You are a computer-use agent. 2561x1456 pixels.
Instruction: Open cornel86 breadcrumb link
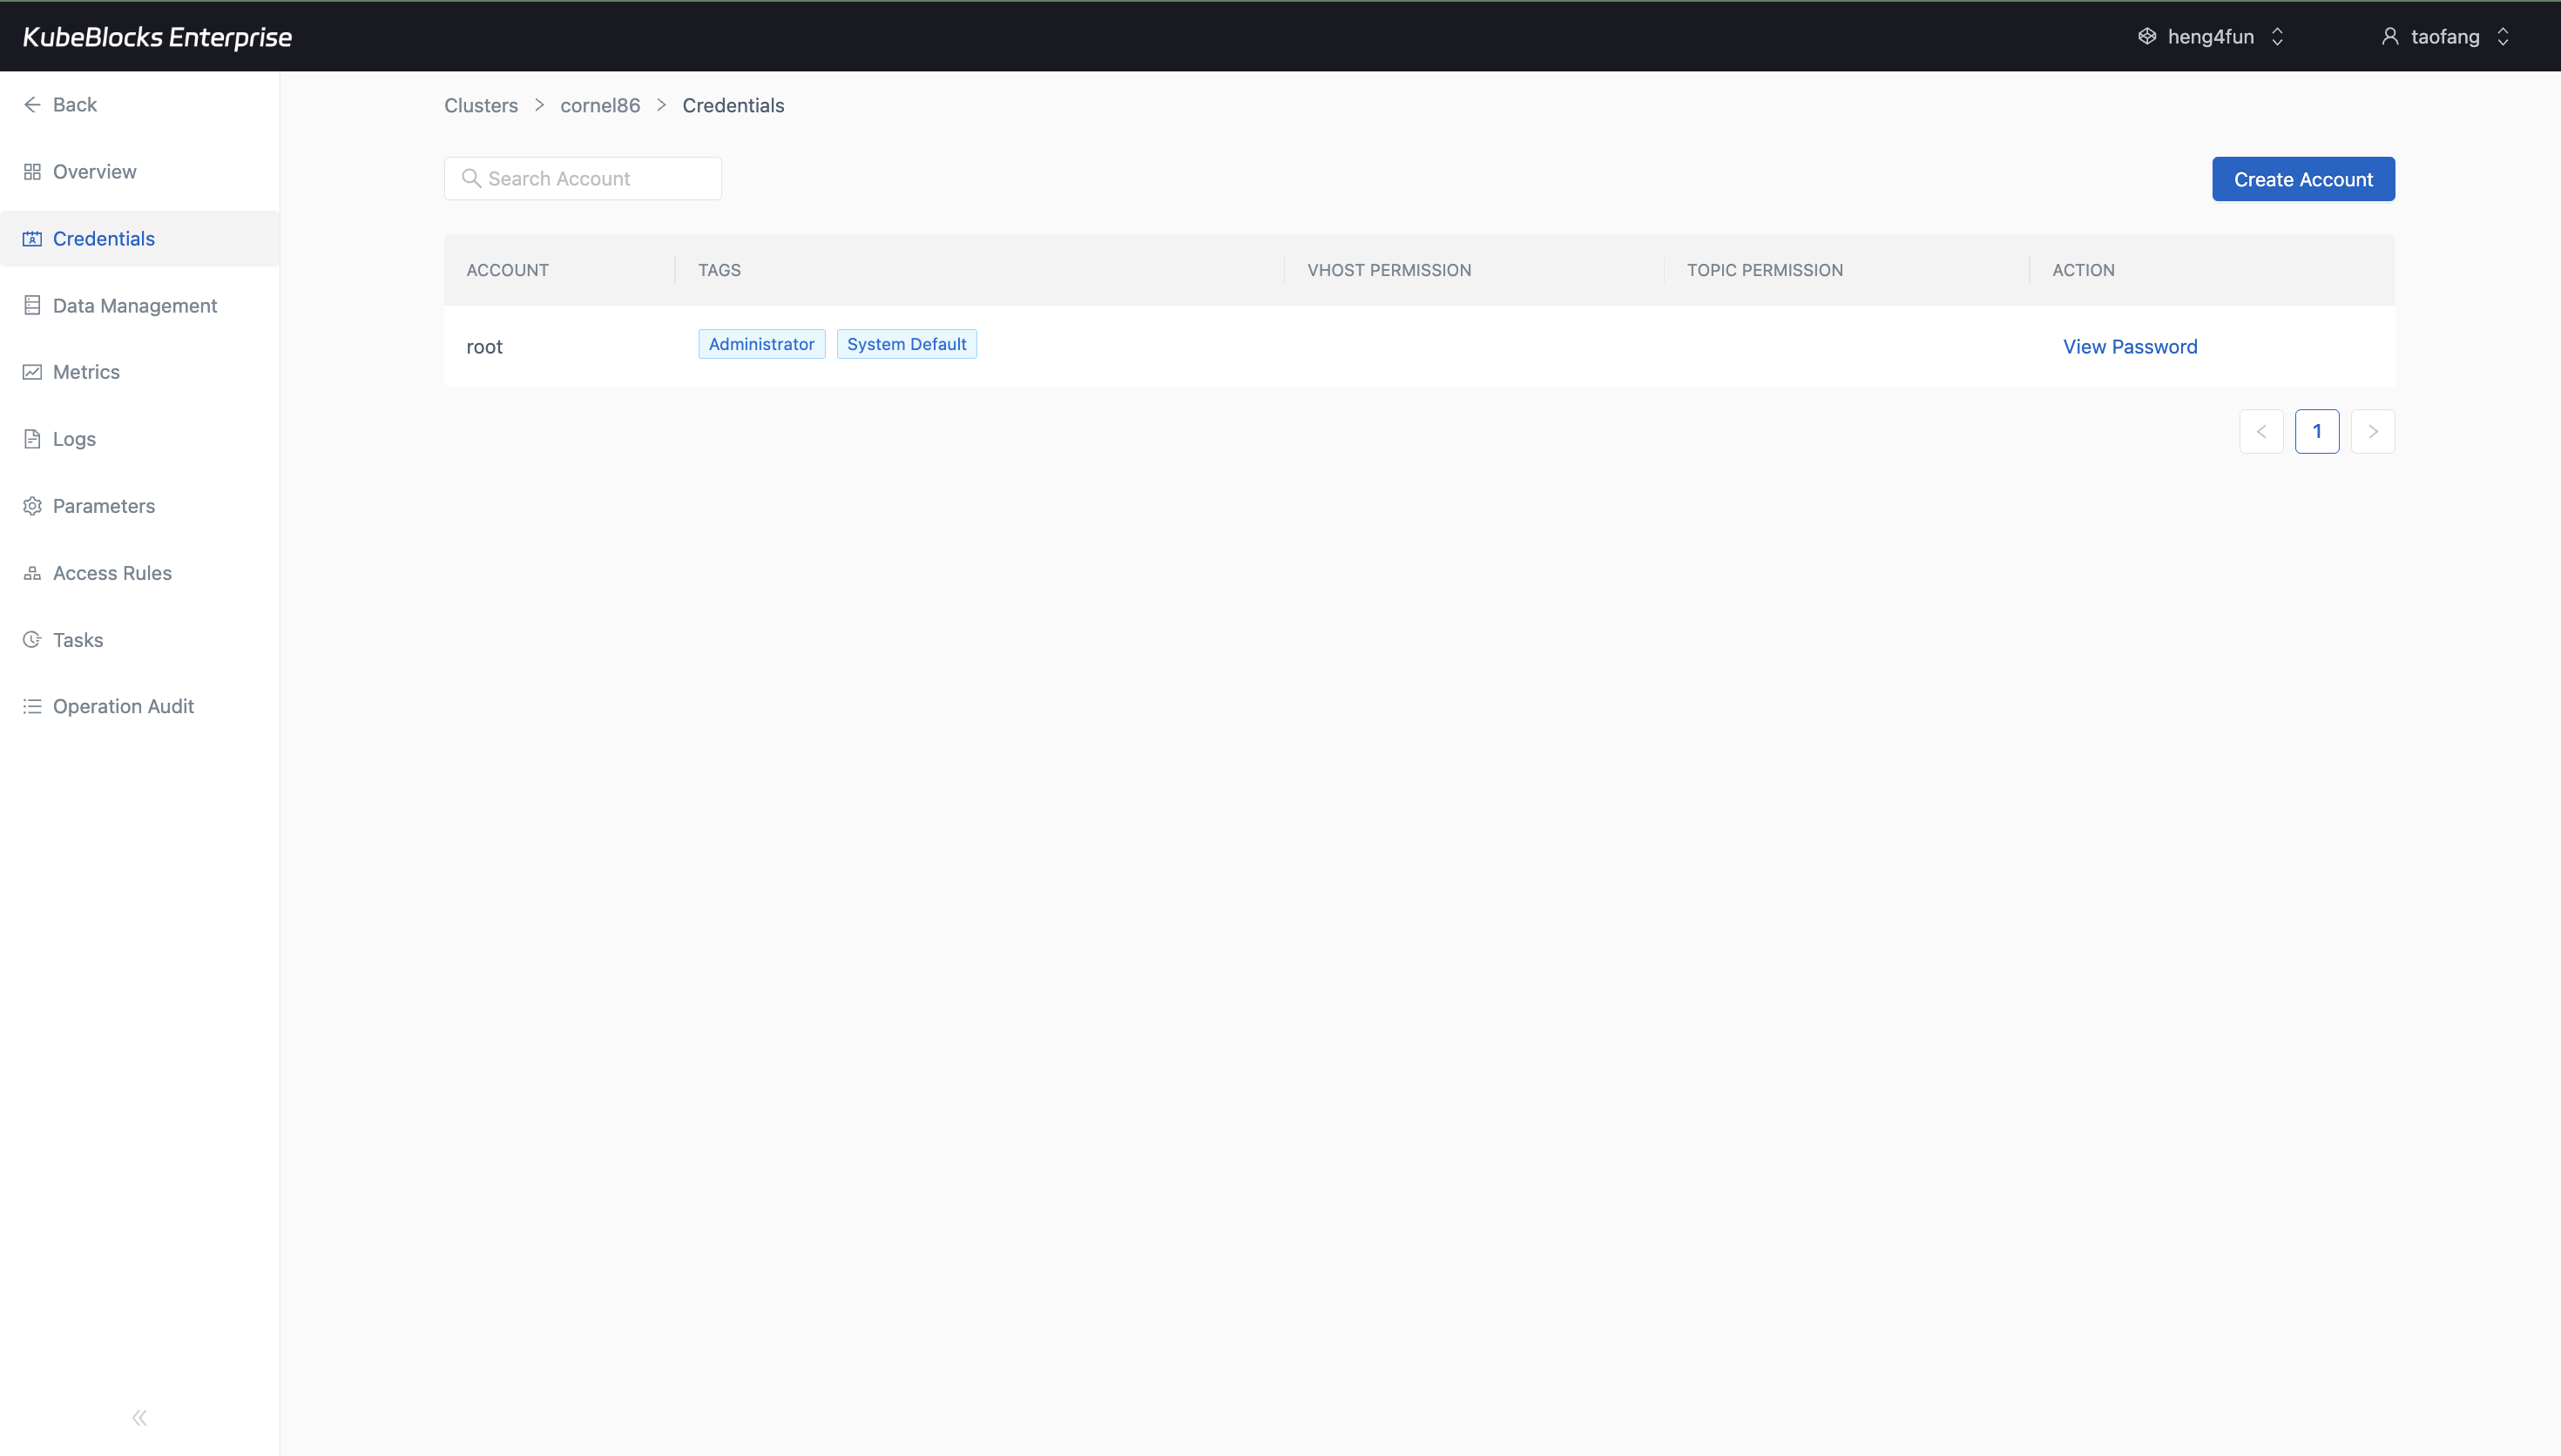pyautogui.click(x=600, y=106)
